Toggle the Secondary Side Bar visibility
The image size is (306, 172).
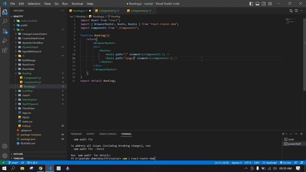click(263, 4)
